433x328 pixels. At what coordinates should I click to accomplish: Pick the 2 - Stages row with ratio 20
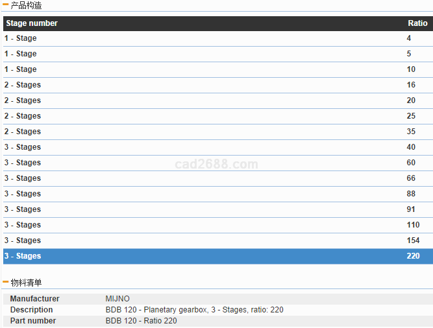[x=23, y=100]
